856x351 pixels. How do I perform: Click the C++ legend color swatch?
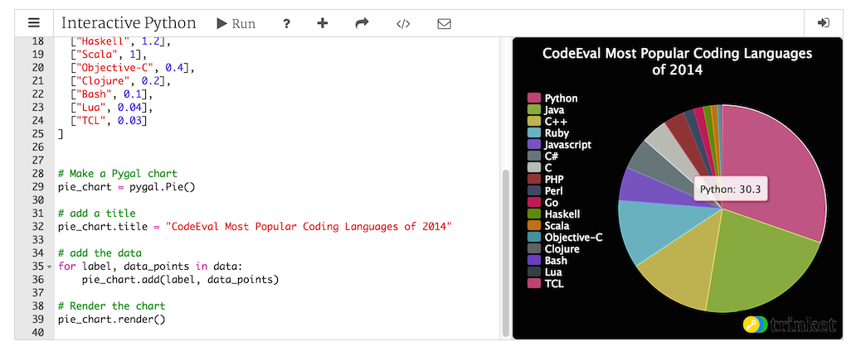coord(534,122)
